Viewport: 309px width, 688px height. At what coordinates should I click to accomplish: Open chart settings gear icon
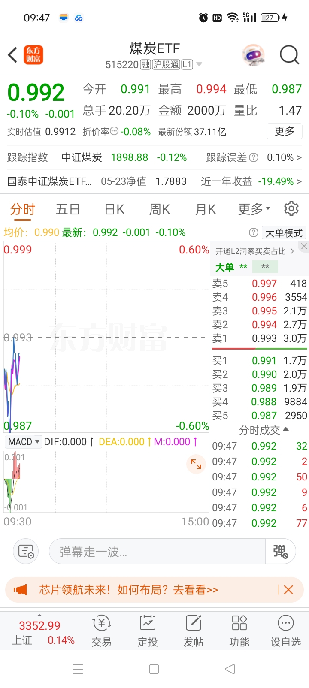(291, 208)
